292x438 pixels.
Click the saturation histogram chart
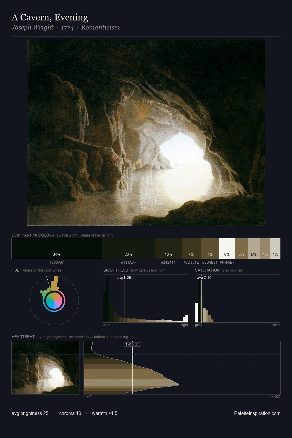(x=237, y=298)
